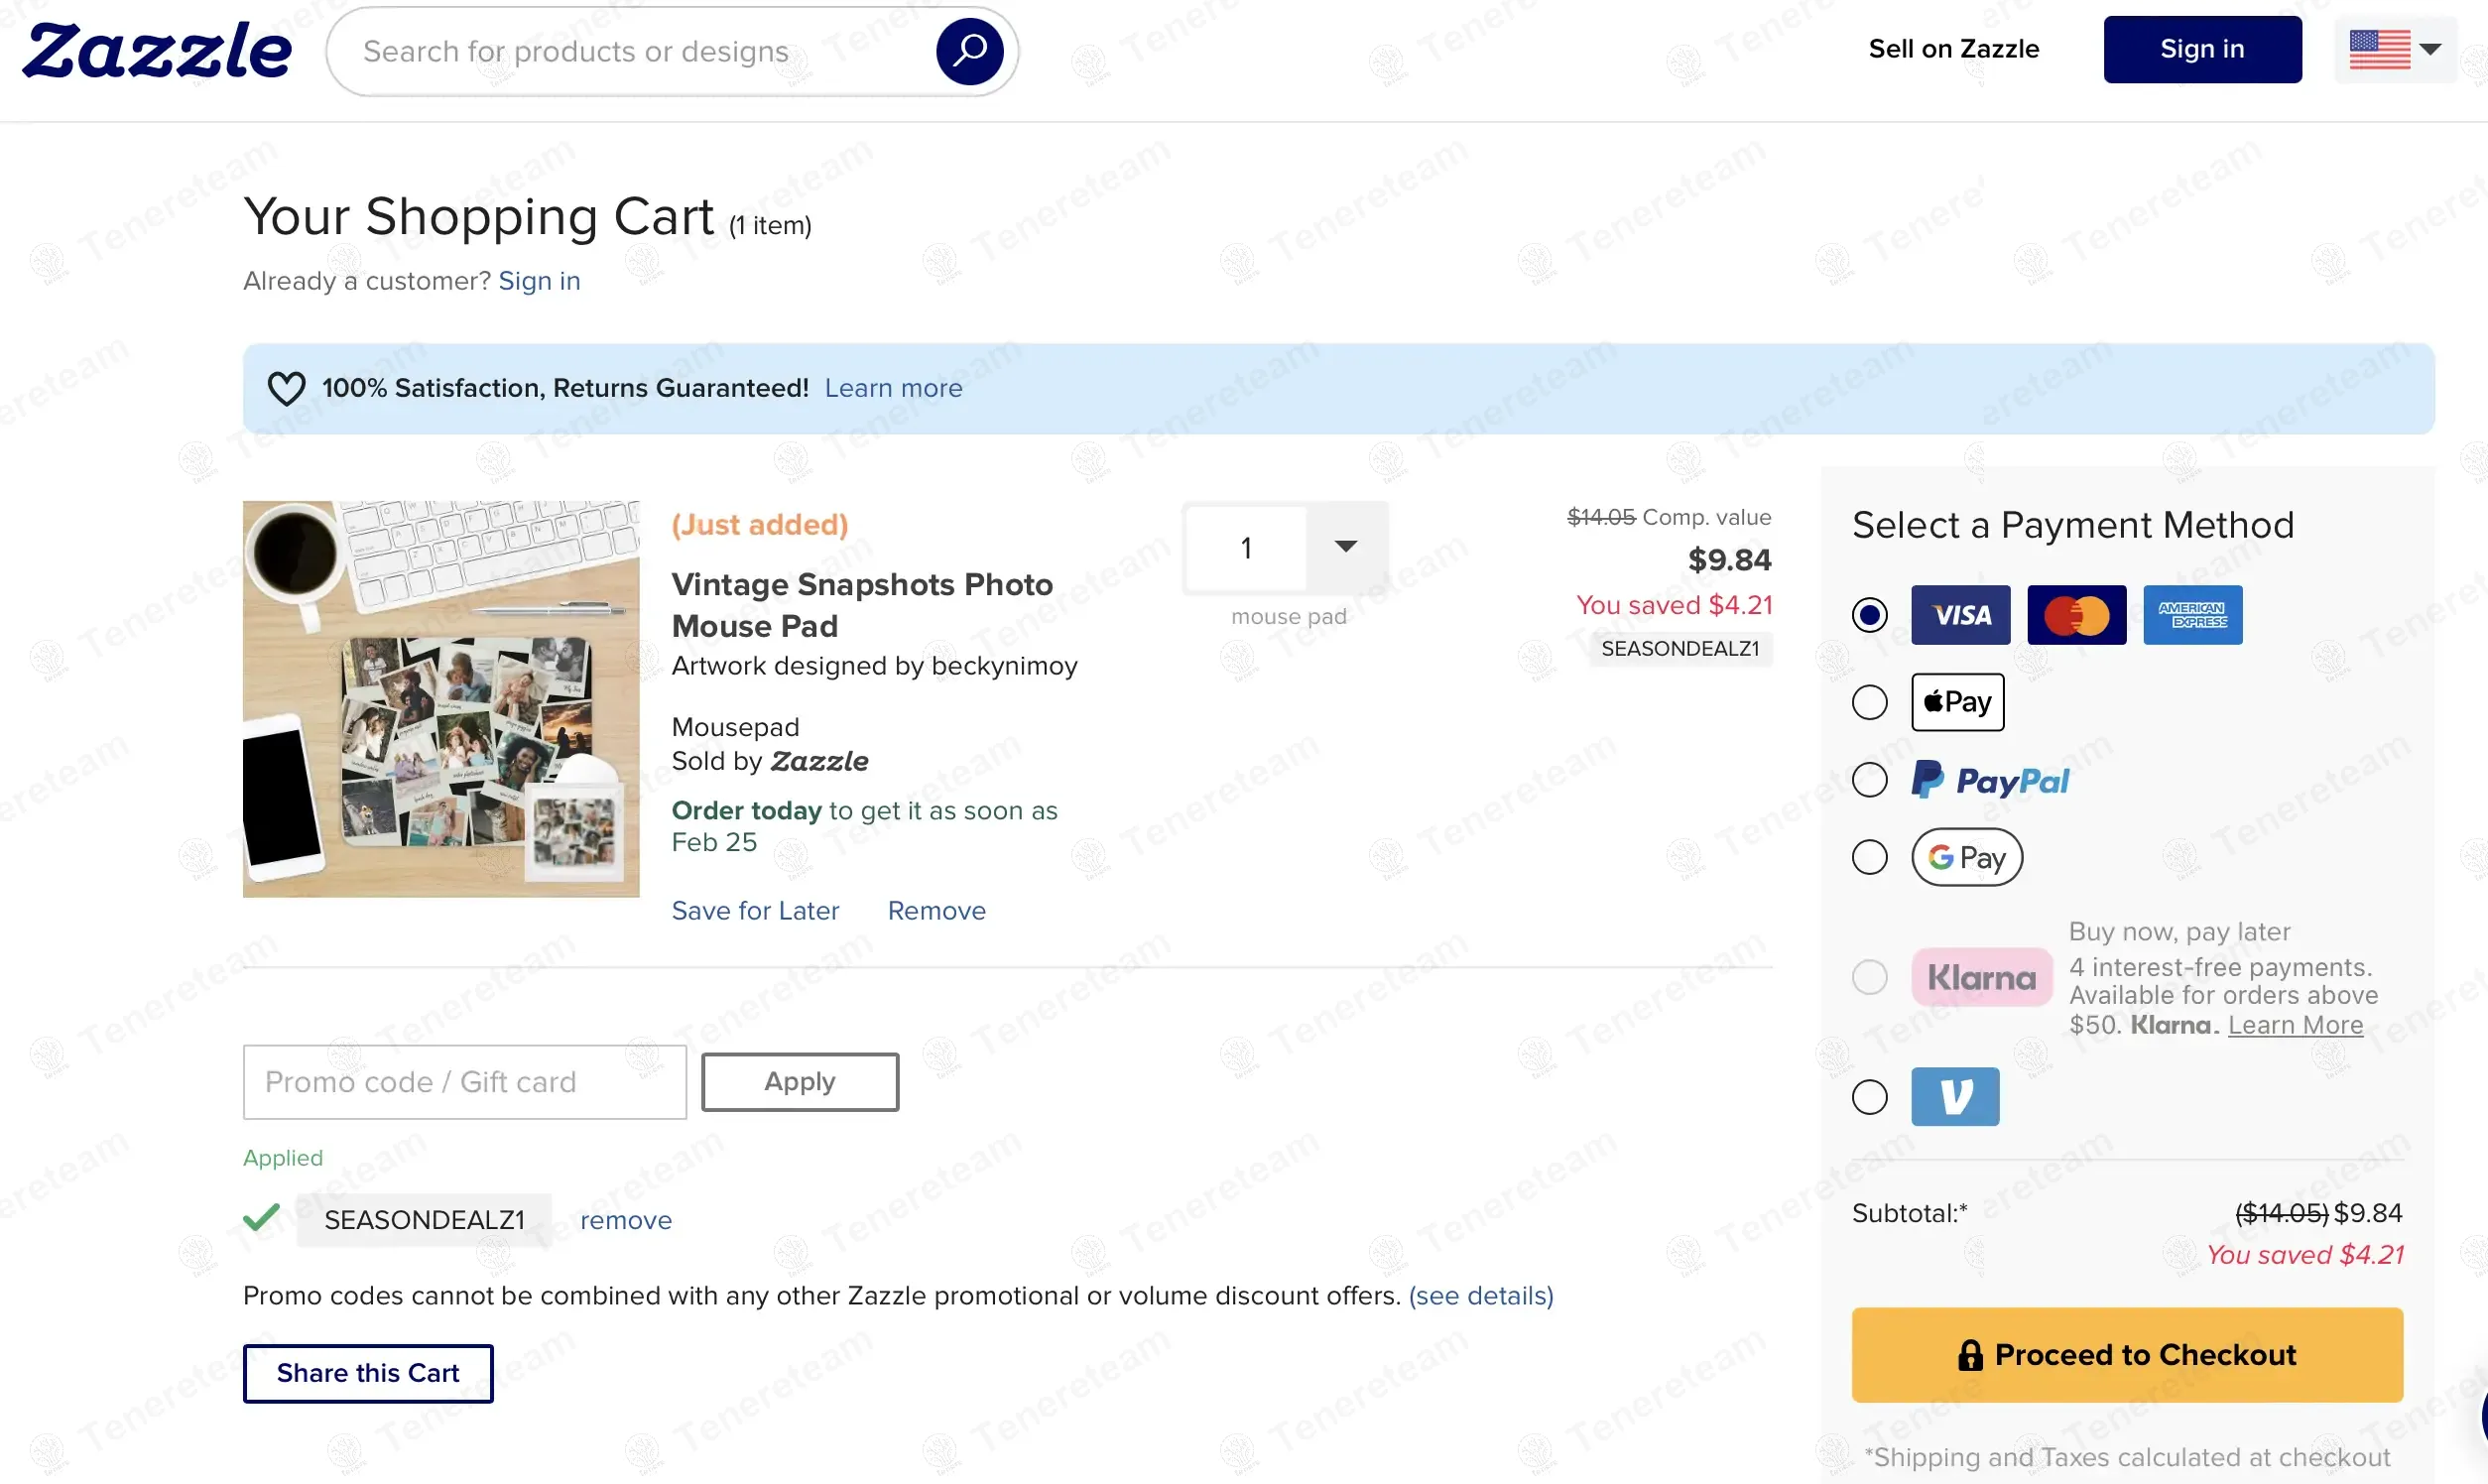Click Proceed to Checkout
The width and height of the screenshot is (2488, 1484).
coord(2127,1354)
